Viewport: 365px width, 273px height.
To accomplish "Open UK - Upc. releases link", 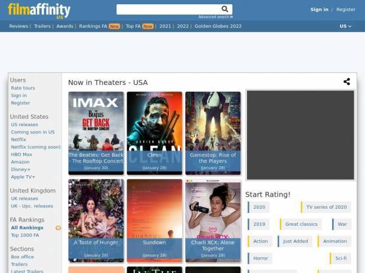I will point(32,206).
